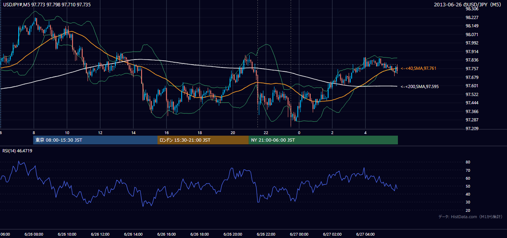Click the 6/26 10:00 bottom time label
This screenshot has height=238, width=507.
click(x=67, y=234)
